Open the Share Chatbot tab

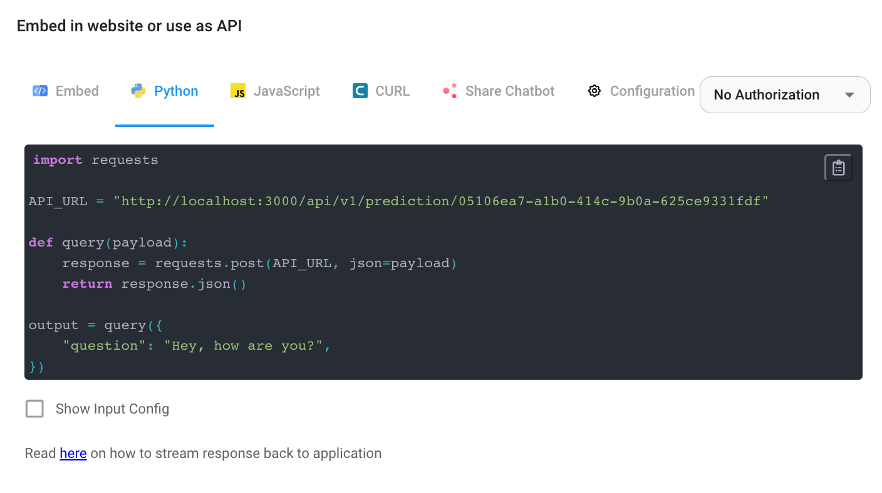click(499, 91)
